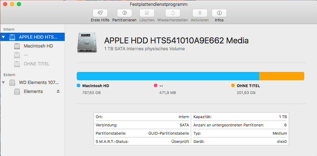
Task: Click the orange OHNE TITEL legend dot
Action: pyautogui.click(x=233, y=86)
